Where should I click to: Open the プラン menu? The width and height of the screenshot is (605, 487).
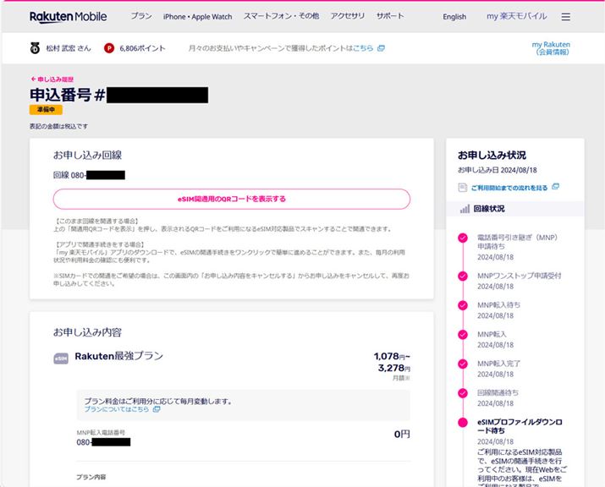(x=141, y=16)
